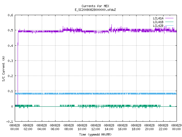The image size is (182, 137).
Task: Click the 0.3 y-axis tick label
Action: click(x=10, y=61)
